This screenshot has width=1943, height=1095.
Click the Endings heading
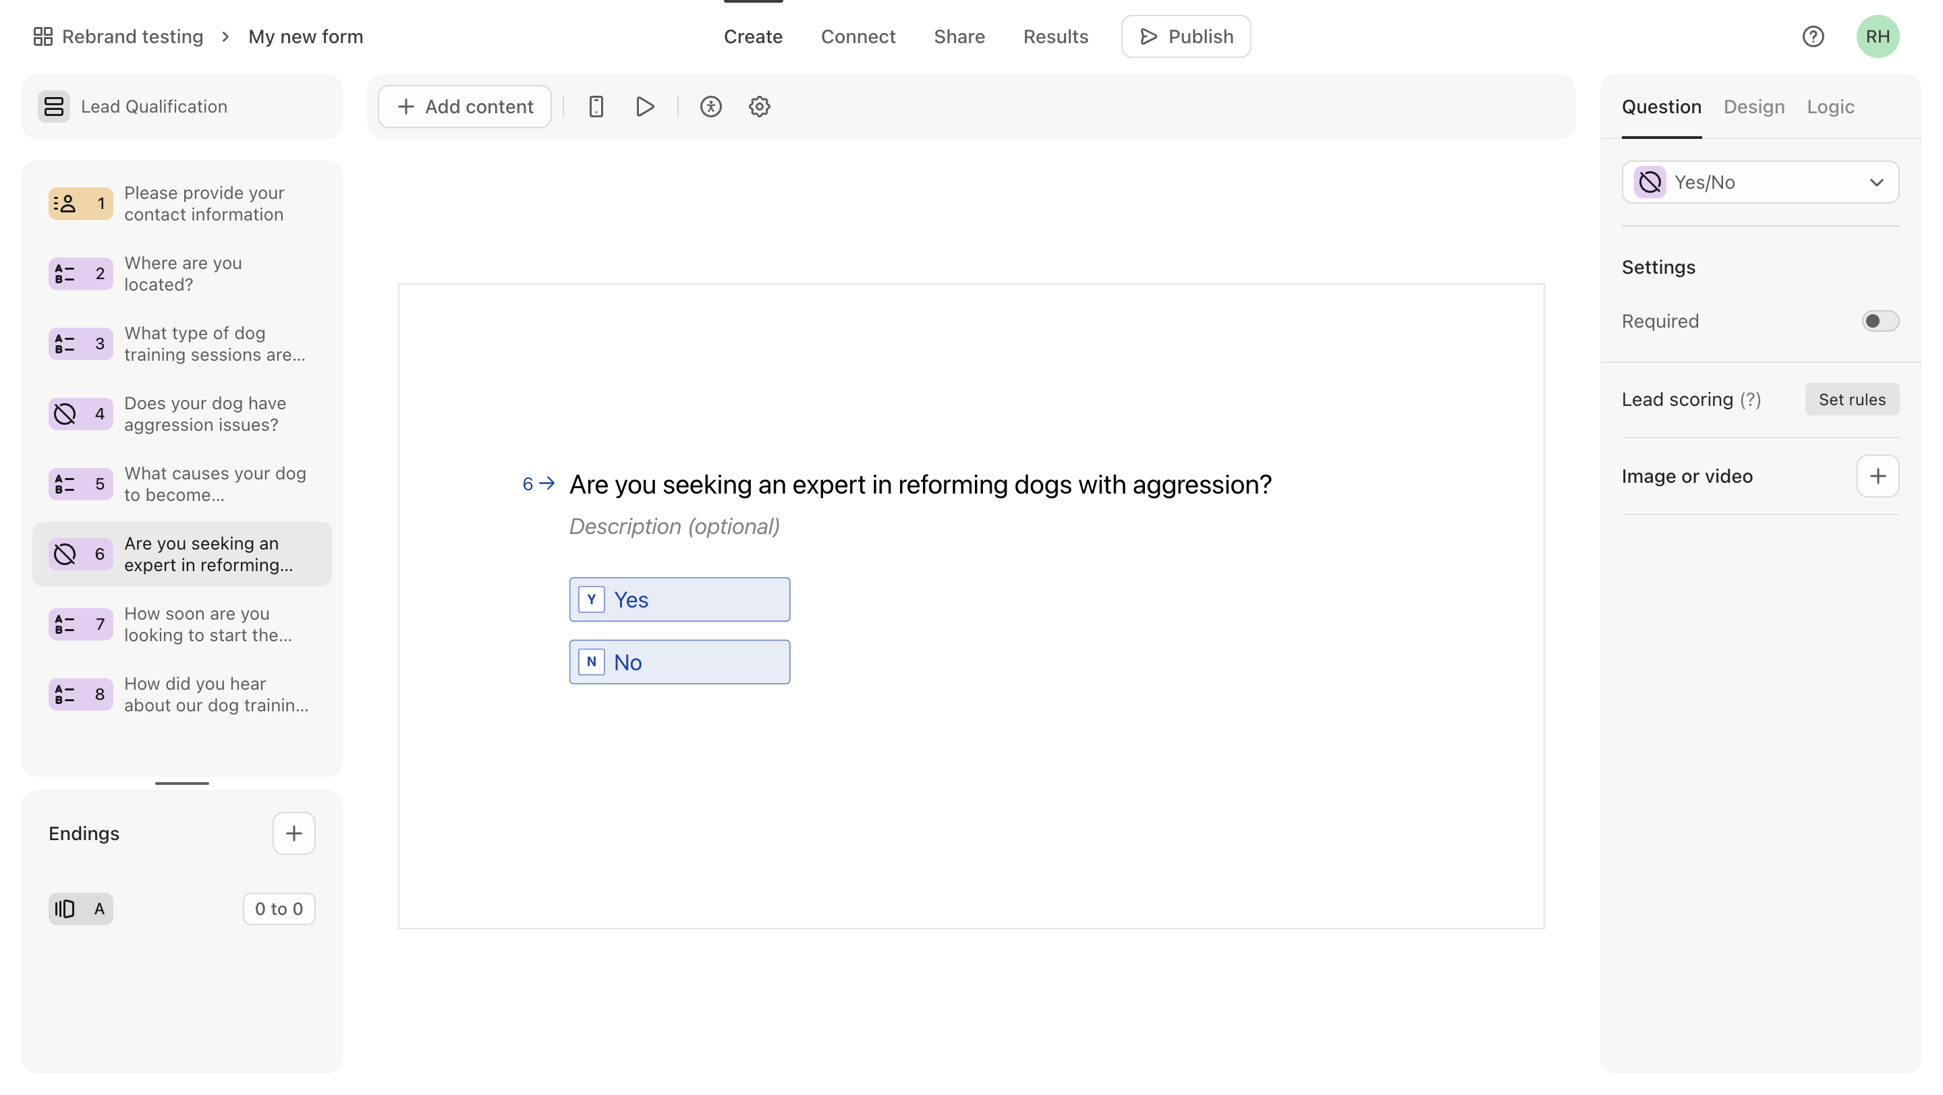pyautogui.click(x=84, y=833)
